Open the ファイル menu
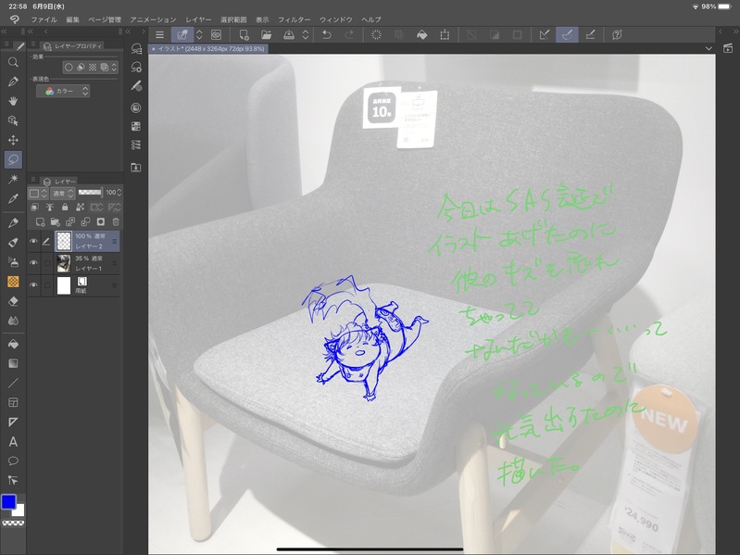 [44, 19]
